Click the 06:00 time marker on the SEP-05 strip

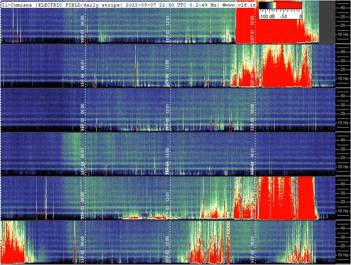point(83,108)
